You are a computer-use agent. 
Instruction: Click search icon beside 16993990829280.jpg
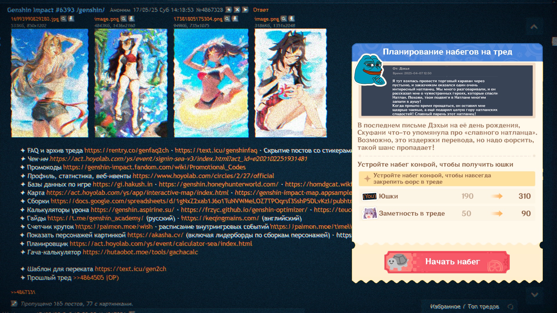63,19
